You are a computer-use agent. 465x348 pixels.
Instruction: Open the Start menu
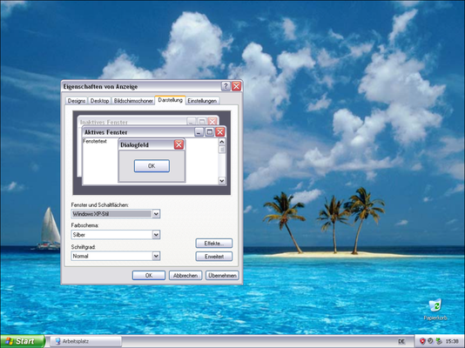pyautogui.click(x=23, y=341)
